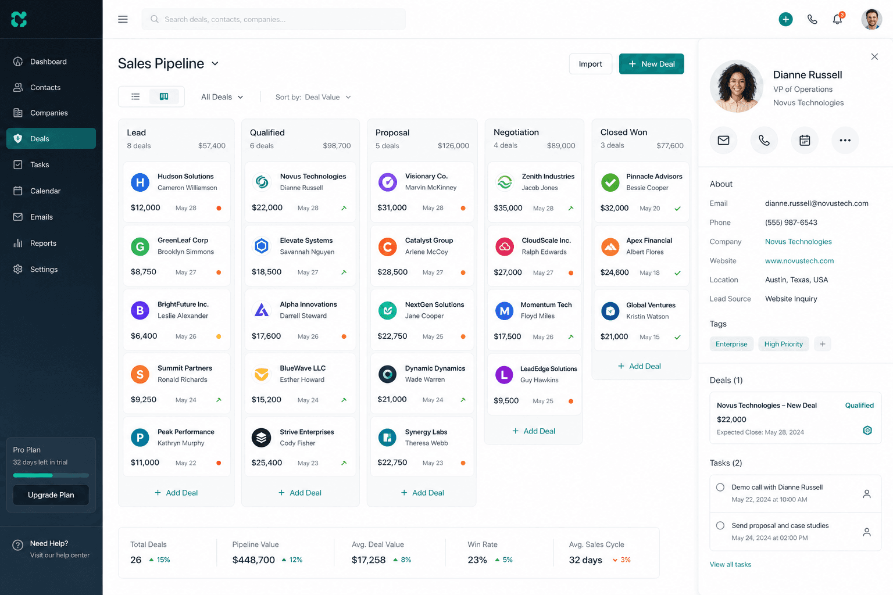The image size is (893, 595).
Task: Add Deal in Lead column
Action: pos(176,493)
